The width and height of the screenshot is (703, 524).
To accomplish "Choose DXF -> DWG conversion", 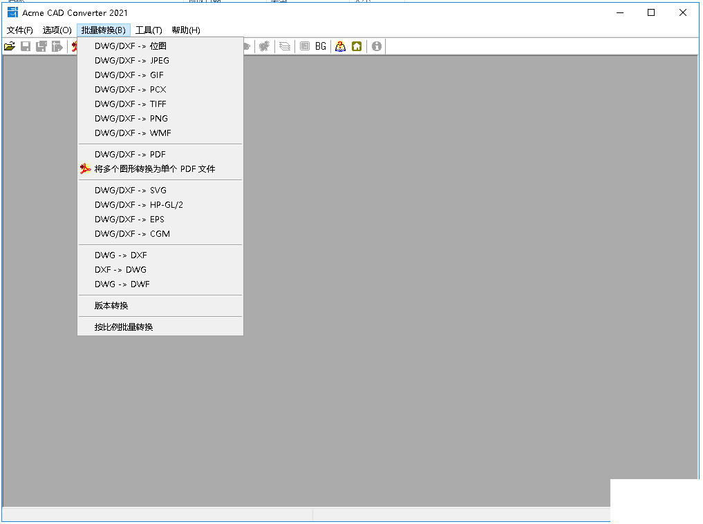I will click(160, 270).
